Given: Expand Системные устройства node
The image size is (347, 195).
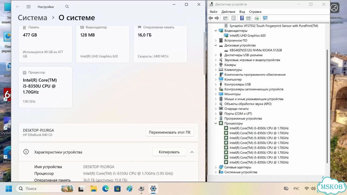Looking at the screenshot, I should pyautogui.click(x=216, y=172).
